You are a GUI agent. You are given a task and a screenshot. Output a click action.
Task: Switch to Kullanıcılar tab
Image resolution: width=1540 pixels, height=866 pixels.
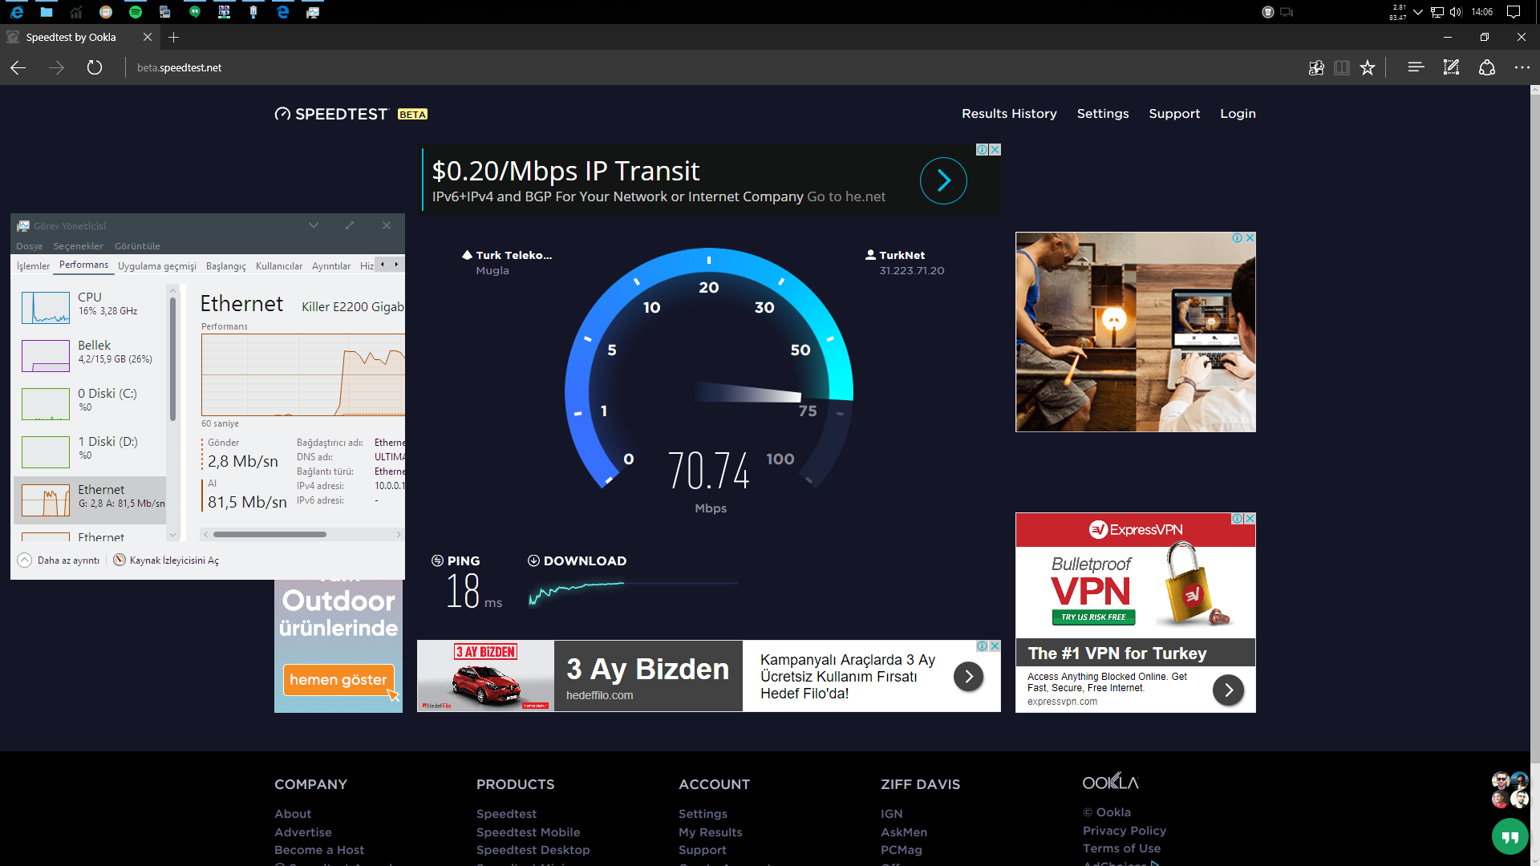(279, 266)
